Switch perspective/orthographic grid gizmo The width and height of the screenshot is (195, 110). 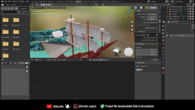132,33
